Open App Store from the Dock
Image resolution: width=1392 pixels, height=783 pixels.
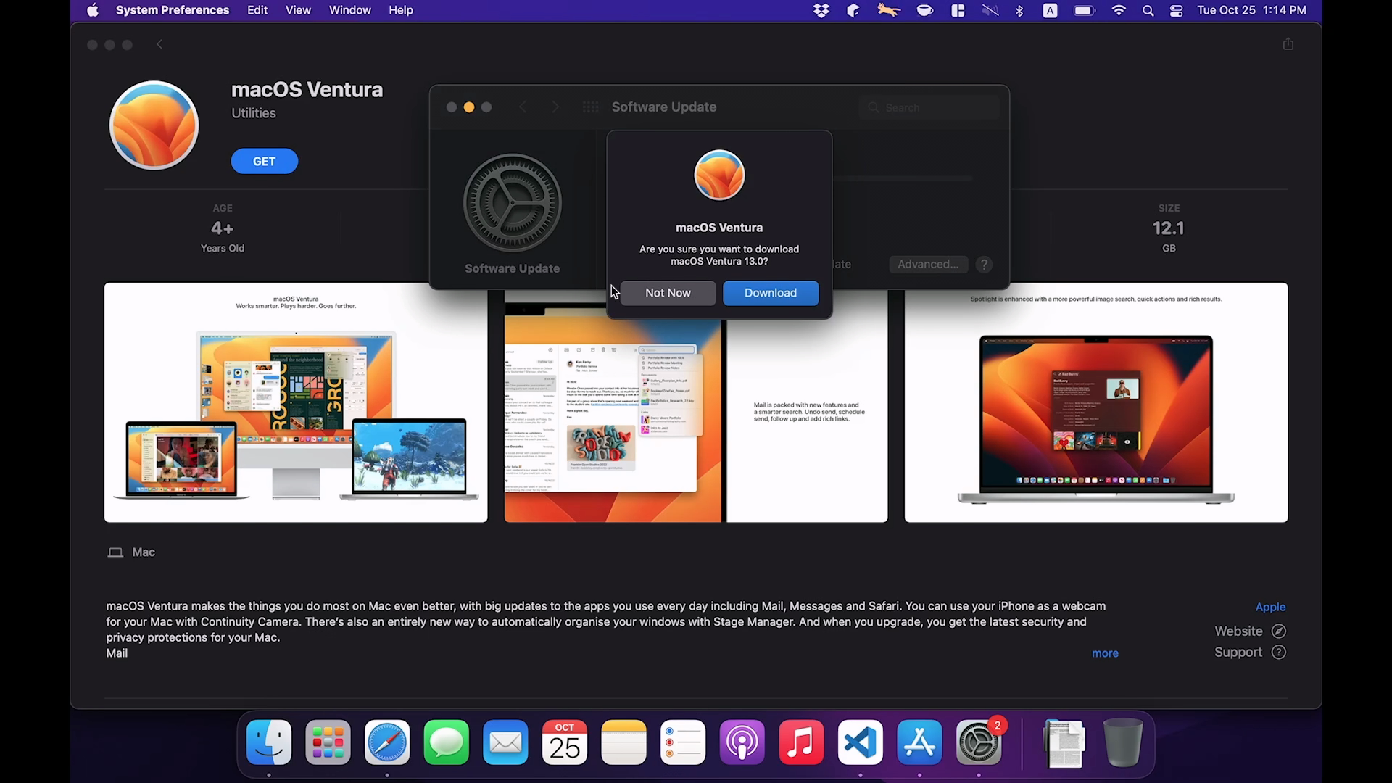[x=919, y=742]
